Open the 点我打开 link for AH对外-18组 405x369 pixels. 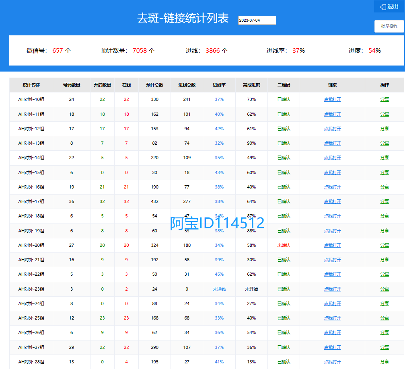click(333, 216)
